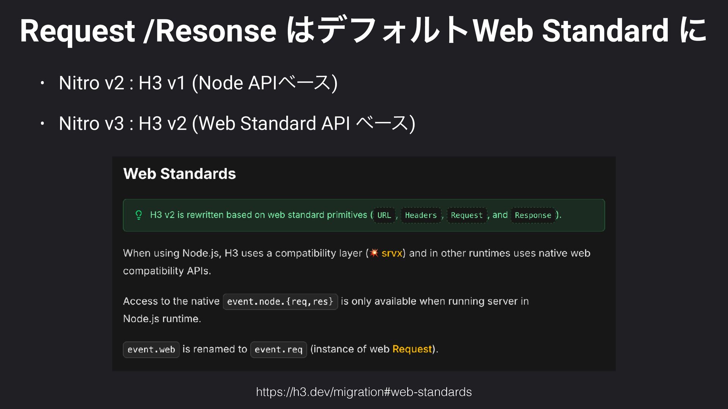Click the Web Standards heading
This screenshot has width=728, height=409.
(x=179, y=174)
